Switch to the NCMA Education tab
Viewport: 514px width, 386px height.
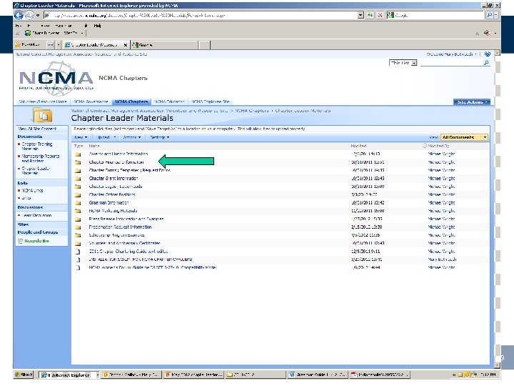(x=169, y=102)
